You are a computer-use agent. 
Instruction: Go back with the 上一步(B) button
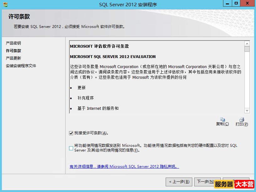[179, 182]
